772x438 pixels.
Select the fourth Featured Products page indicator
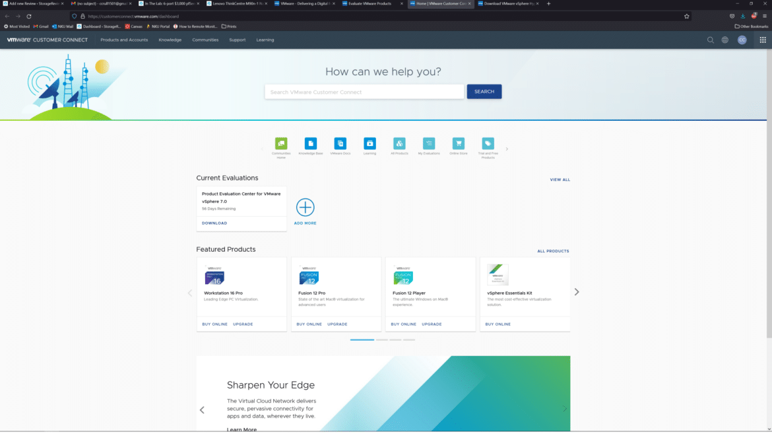409,340
